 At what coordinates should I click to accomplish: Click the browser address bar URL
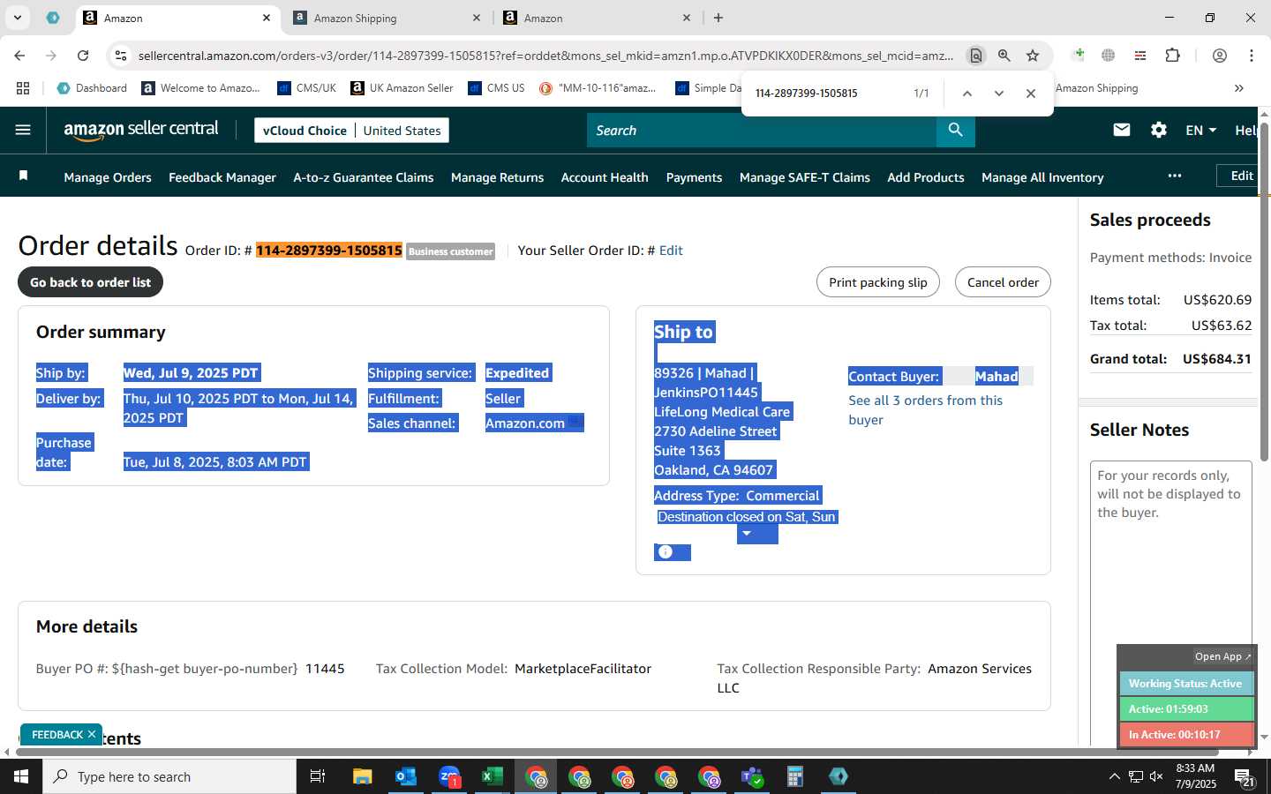click(545, 56)
